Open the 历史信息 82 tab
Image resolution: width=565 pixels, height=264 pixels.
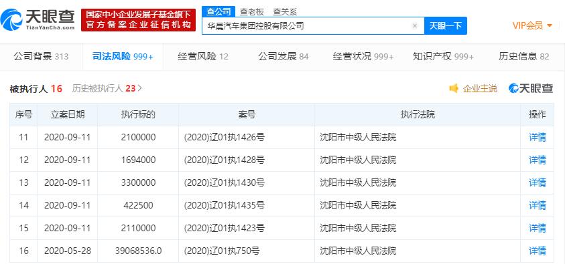pyautogui.click(x=523, y=56)
